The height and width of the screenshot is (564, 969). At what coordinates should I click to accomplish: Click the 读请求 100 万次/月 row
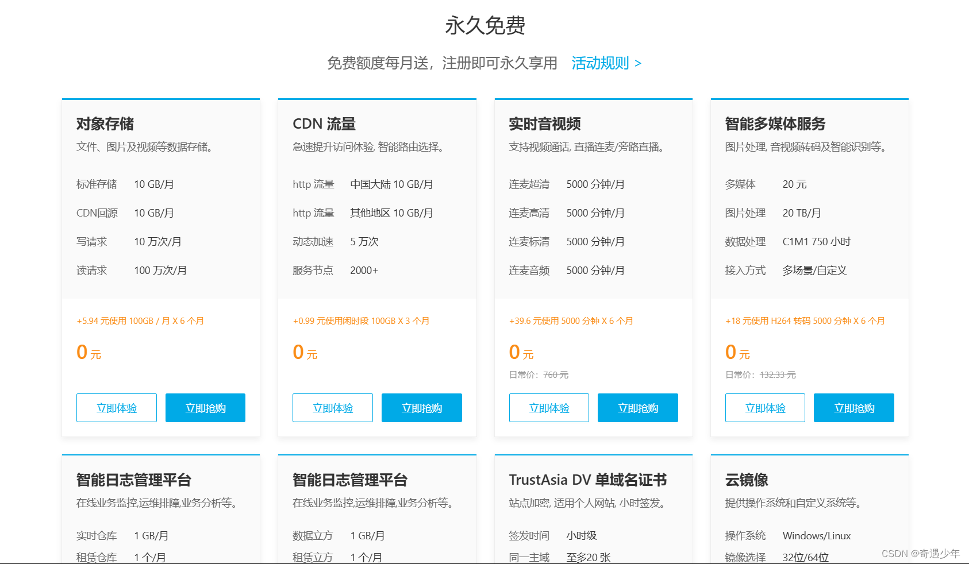tap(132, 271)
